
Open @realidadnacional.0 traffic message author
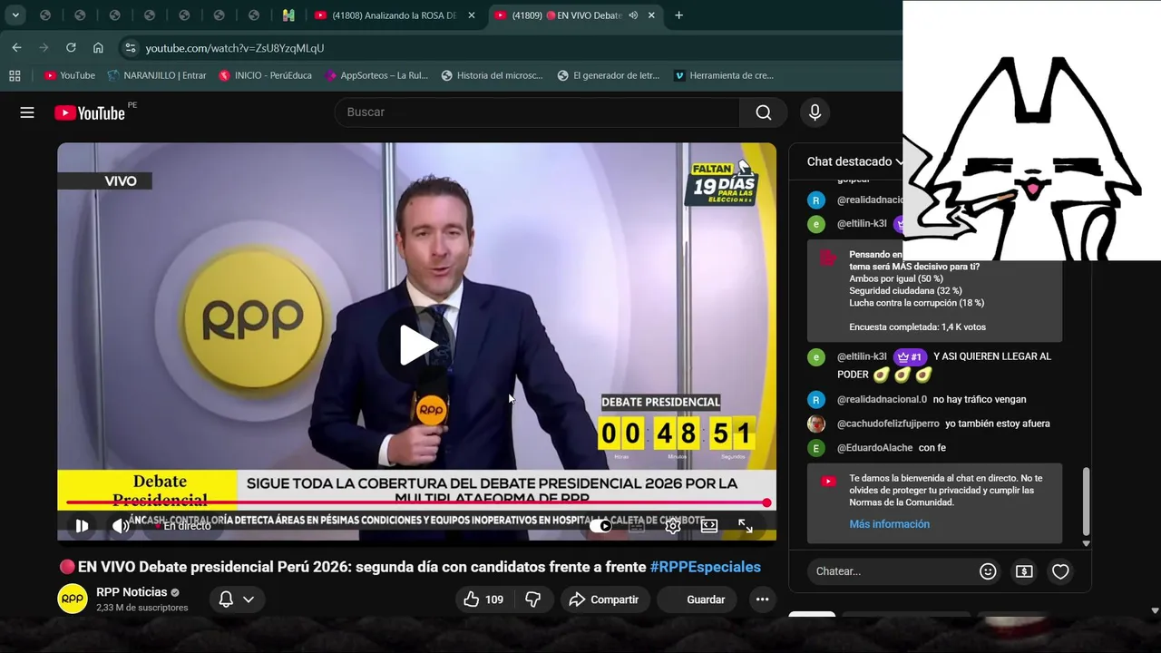tap(882, 399)
